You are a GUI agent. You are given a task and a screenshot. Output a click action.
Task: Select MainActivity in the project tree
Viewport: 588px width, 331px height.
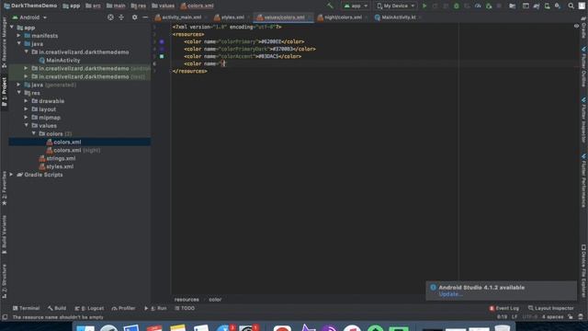click(x=63, y=60)
